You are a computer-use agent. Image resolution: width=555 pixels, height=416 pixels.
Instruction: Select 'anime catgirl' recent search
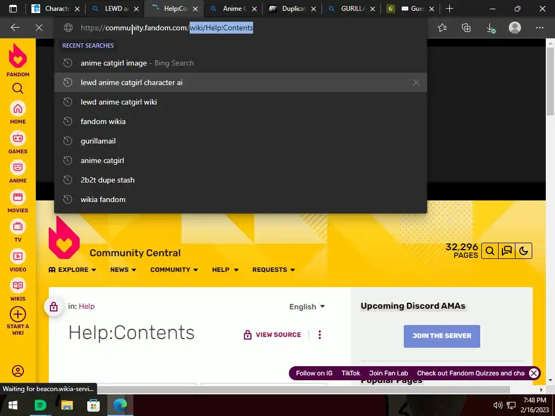pyautogui.click(x=240, y=160)
